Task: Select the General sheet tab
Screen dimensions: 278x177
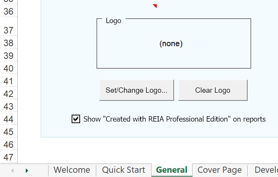Action: coord(172,170)
